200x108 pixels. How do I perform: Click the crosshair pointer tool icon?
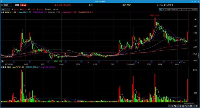point(186,106)
